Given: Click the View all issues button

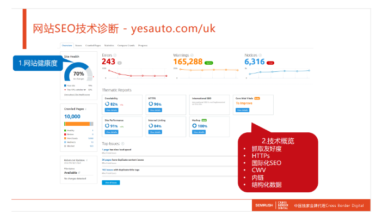Looking at the screenshot, I should (x=111, y=182).
